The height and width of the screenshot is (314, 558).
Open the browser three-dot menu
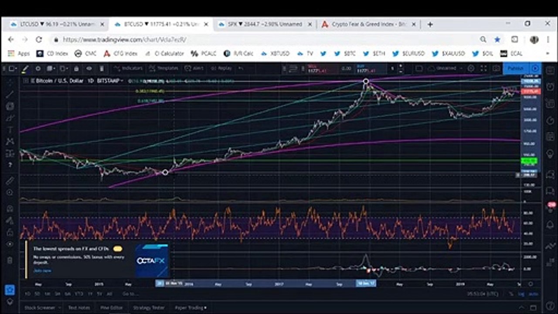click(548, 39)
